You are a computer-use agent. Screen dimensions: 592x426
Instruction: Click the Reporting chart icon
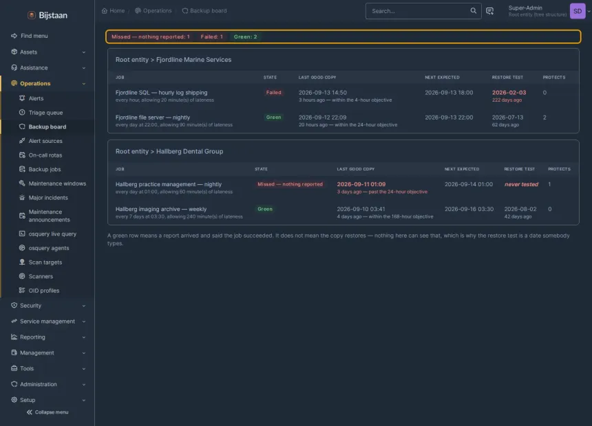click(14, 337)
